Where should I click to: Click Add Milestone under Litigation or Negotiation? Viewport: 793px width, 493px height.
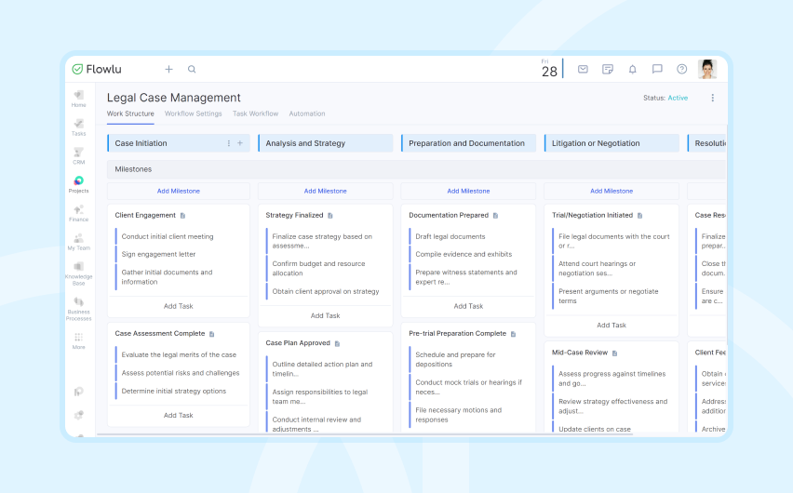click(x=612, y=191)
